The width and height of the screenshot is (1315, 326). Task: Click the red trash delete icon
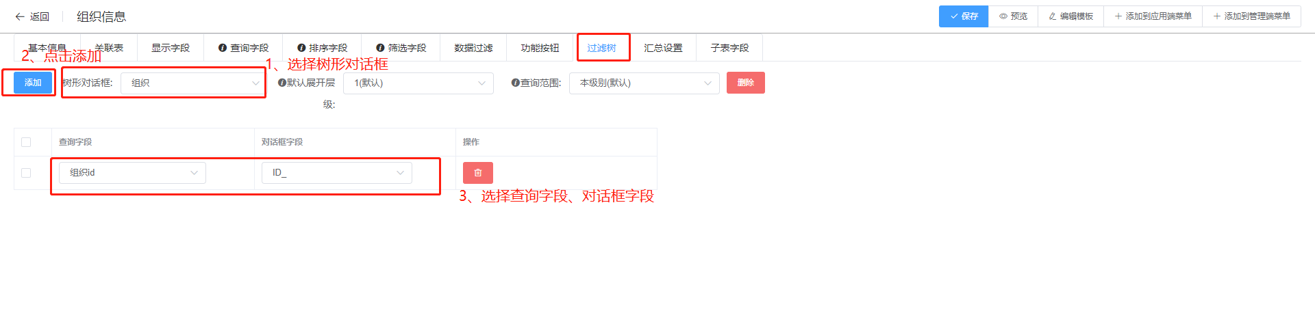[x=478, y=173]
